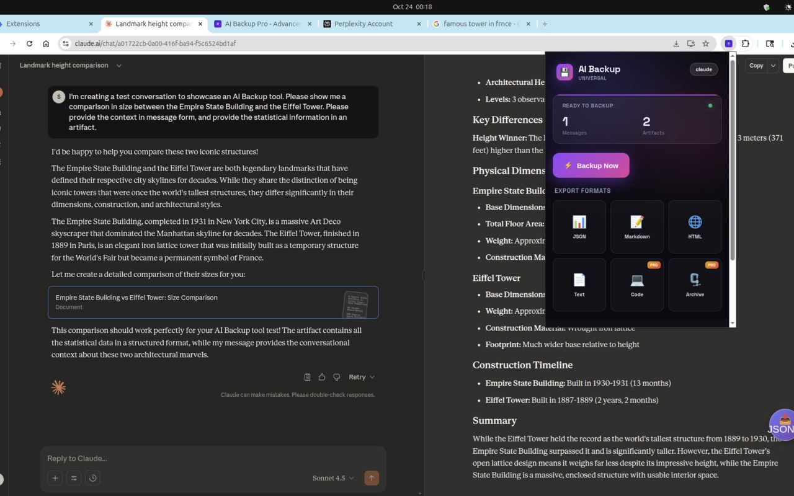This screenshot has width=794, height=496.
Task: Navigate forward in browser history
Action: [12, 43]
